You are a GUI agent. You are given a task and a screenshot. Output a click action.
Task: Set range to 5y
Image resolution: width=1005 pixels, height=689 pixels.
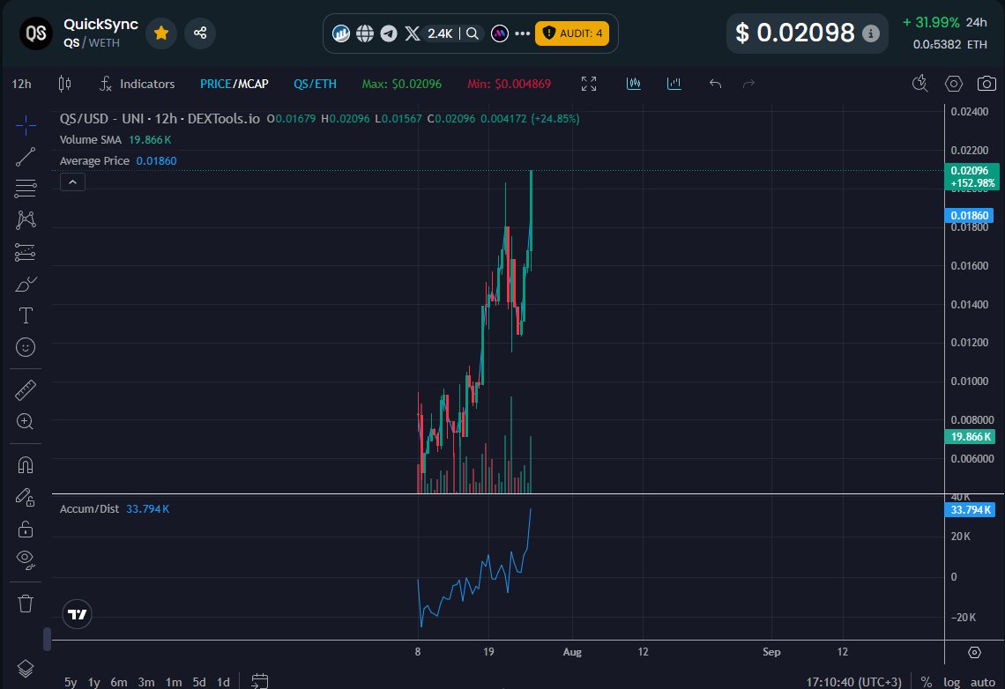tap(71, 682)
